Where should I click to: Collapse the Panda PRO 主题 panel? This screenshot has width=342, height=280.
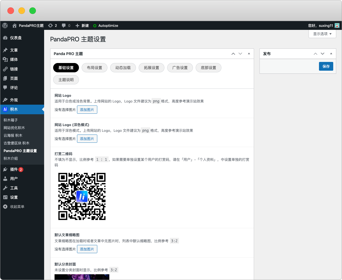249,54
